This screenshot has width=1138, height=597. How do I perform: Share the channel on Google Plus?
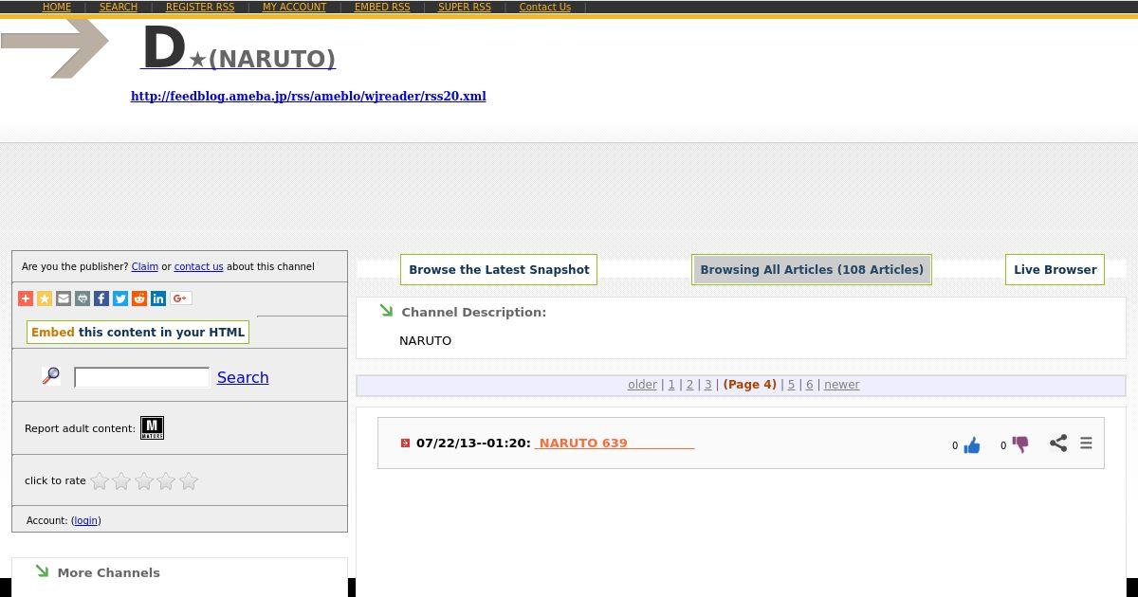click(180, 298)
